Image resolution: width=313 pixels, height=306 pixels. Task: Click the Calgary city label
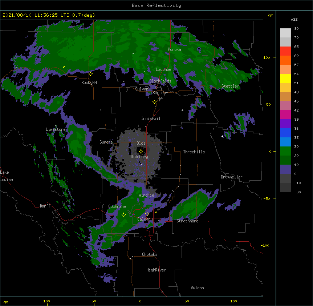(145, 219)
